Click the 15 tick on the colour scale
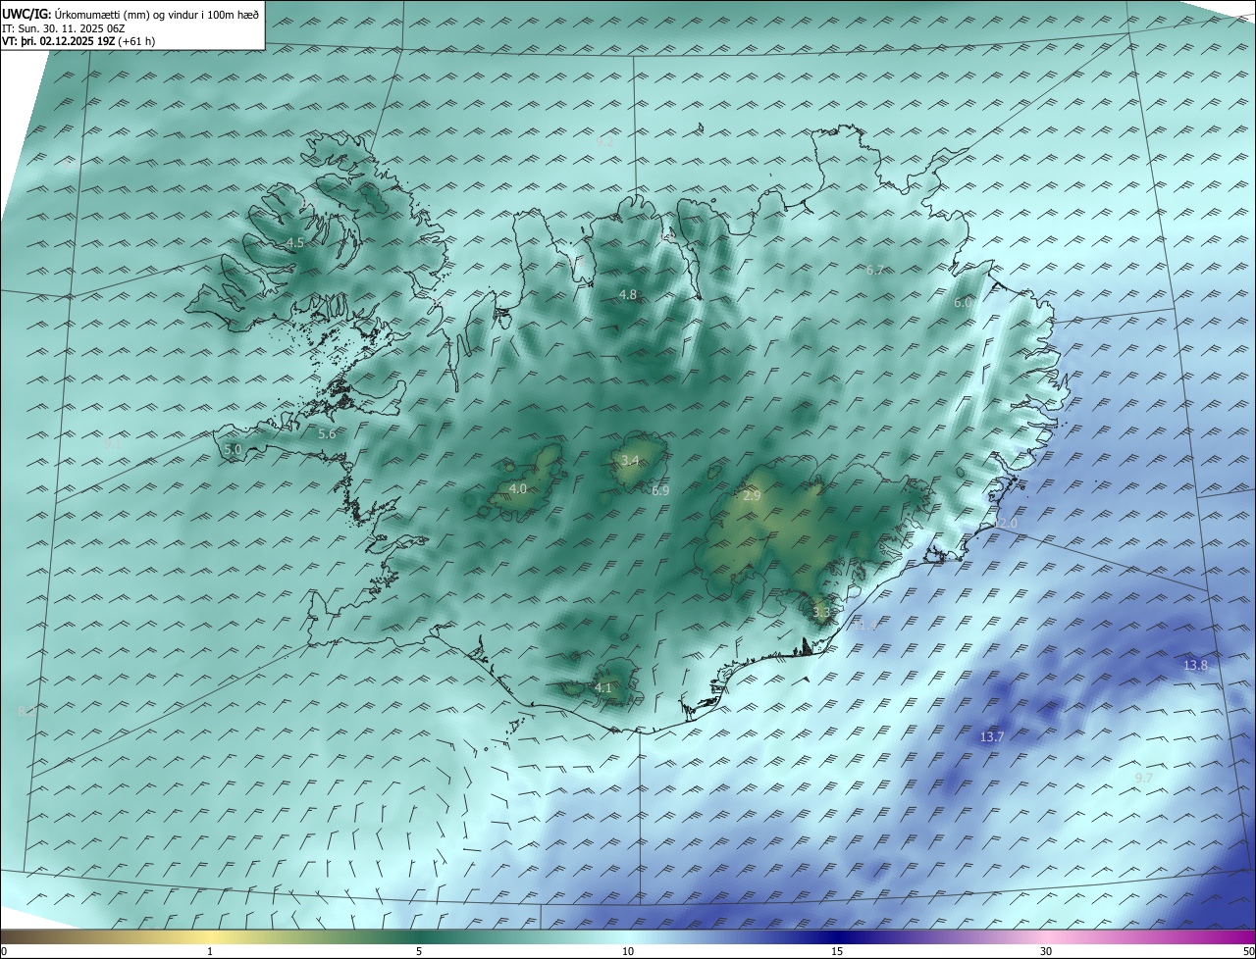This screenshot has height=959, width=1256. click(x=837, y=951)
